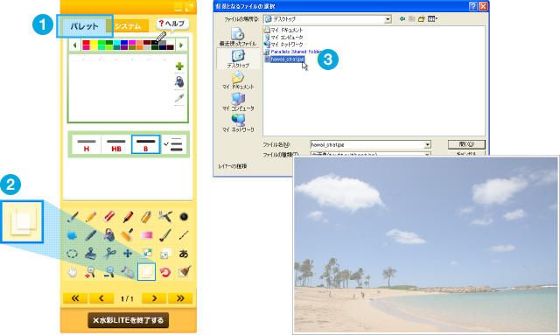Select the あ text tool
Screen dimensions: 560x335
(184, 254)
